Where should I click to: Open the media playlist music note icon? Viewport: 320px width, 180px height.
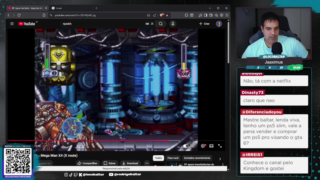[200, 15]
